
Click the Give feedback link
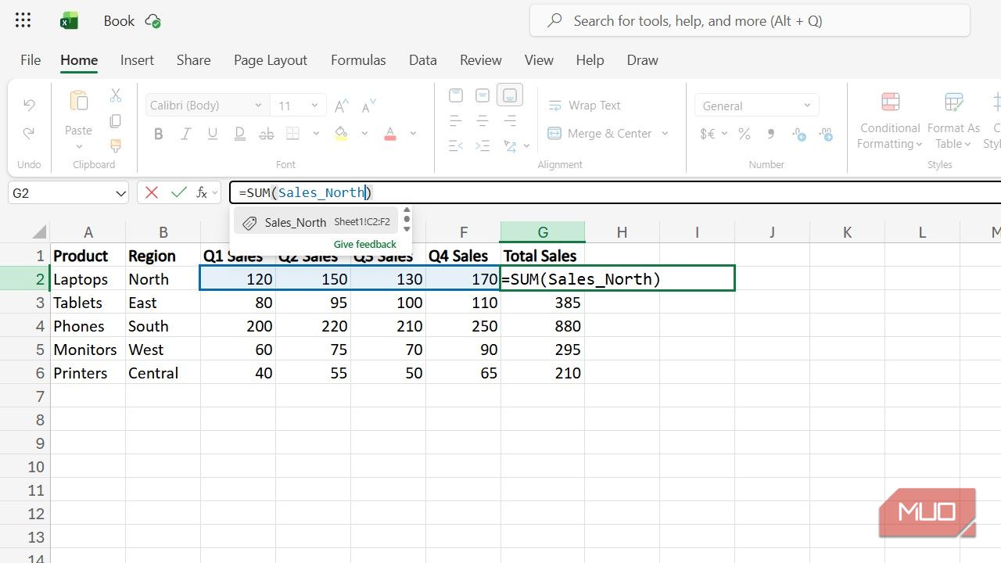pyautogui.click(x=365, y=244)
